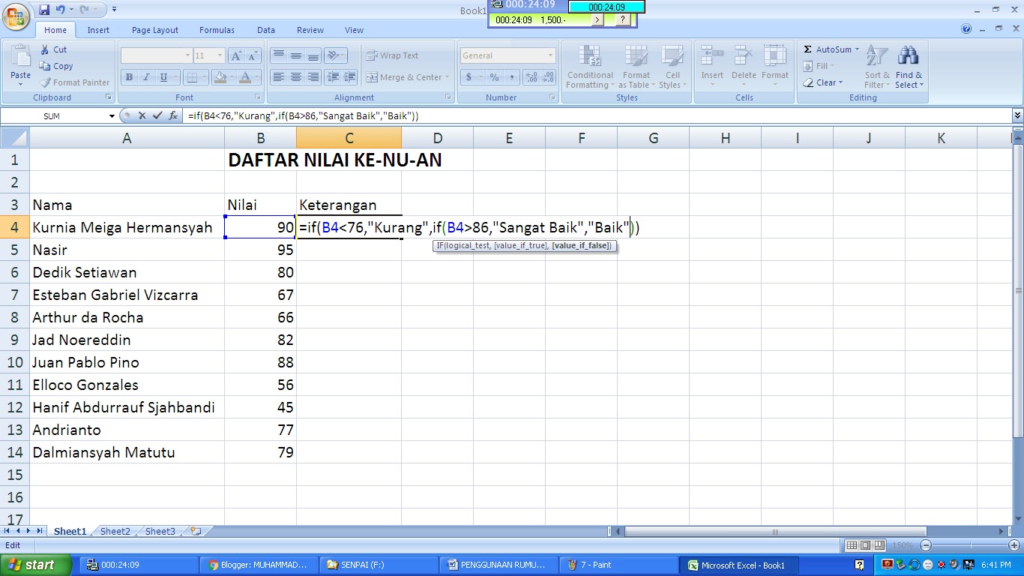Viewport: 1024px width, 576px height.
Task: Open the Sheet2 worksheet tab
Action: pos(114,531)
